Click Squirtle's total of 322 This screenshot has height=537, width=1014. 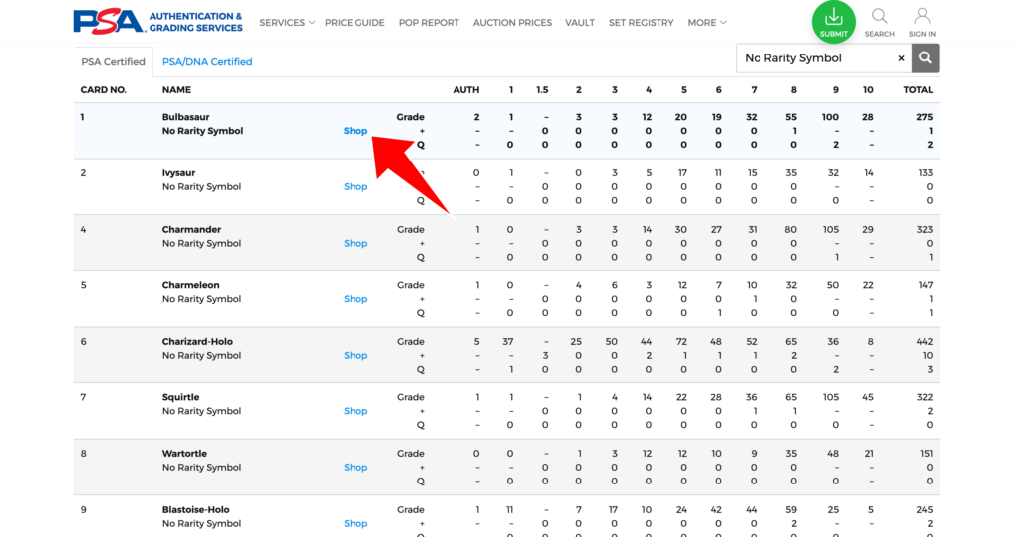click(924, 397)
